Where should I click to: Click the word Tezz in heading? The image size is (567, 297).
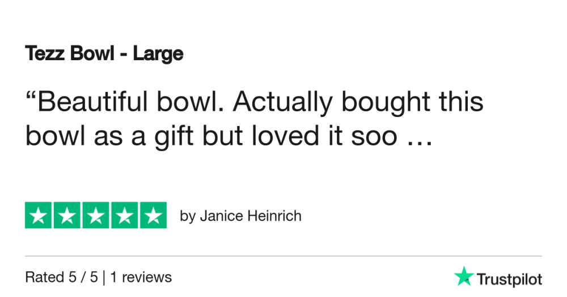click(45, 53)
